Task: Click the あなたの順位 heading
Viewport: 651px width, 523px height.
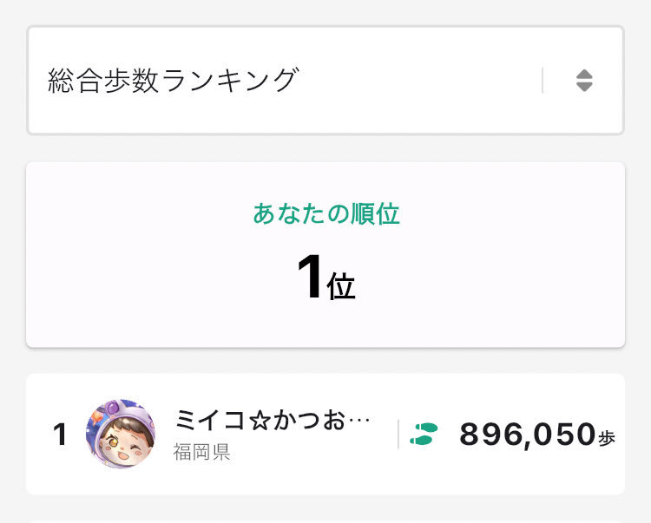Action: coord(325,213)
